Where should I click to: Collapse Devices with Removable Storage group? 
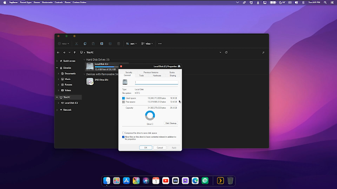click(x=84, y=74)
